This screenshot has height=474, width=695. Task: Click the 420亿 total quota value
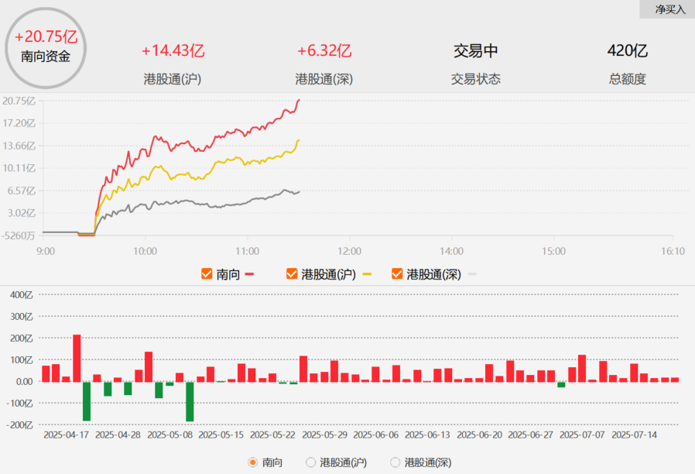click(x=627, y=50)
